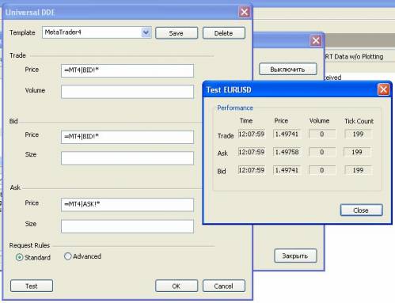Click the Delete template button

coord(223,33)
